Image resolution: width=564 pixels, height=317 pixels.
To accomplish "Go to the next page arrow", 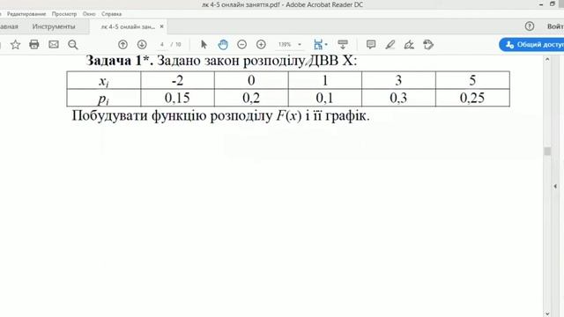I will click(142, 45).
